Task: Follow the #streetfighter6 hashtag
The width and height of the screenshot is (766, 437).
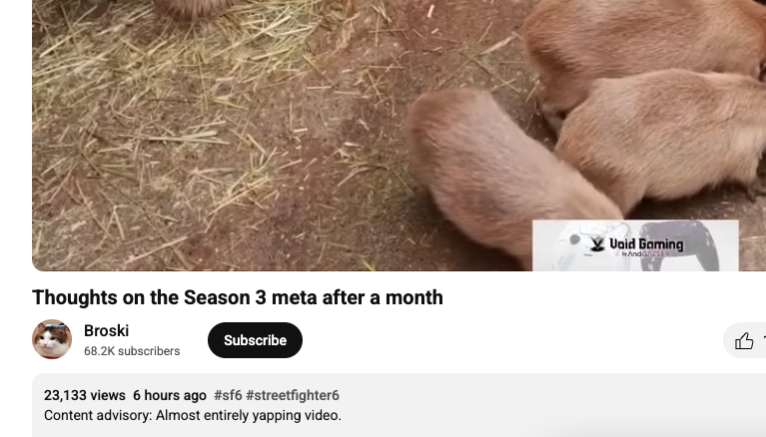Action: click(293, 395)
